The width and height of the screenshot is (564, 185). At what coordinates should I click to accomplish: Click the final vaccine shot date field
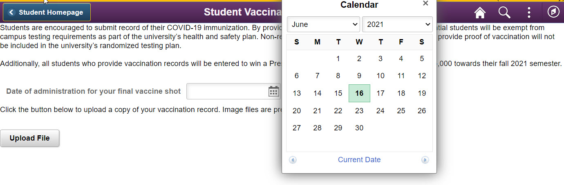click(x=227, y=91)
